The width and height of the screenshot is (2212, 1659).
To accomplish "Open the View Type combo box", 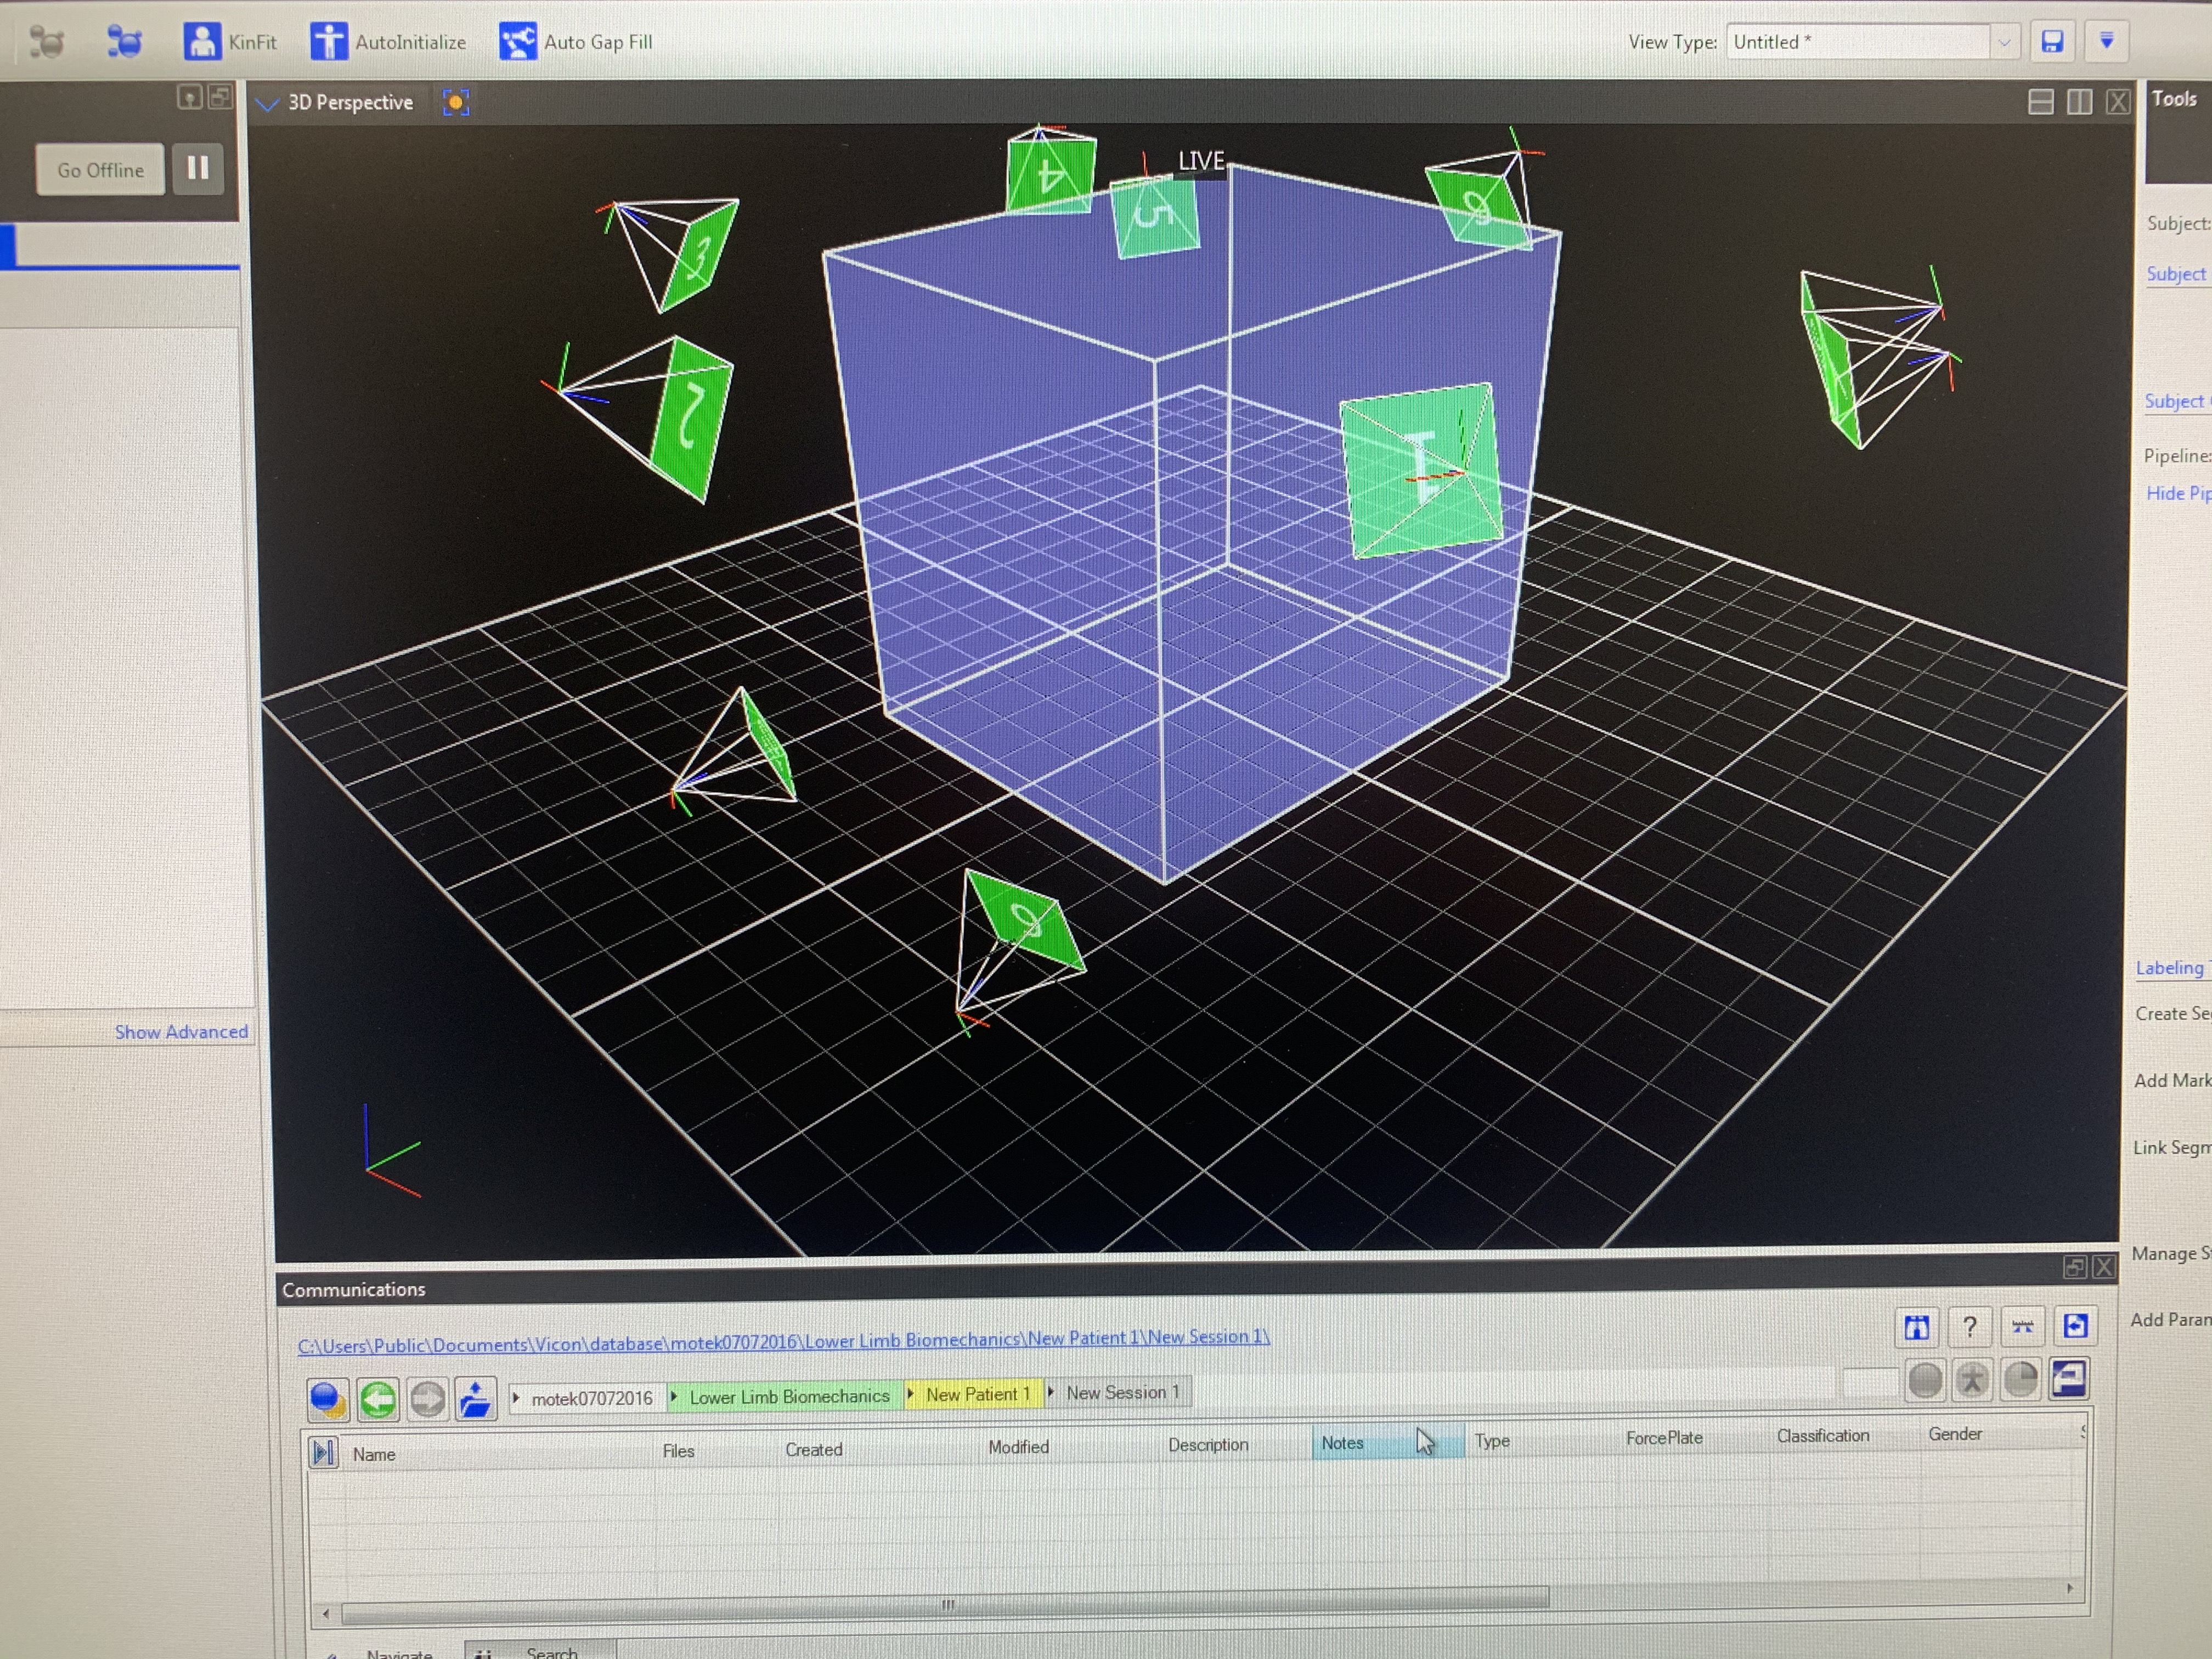I will pyautogui.click(x=2004, y=42).
